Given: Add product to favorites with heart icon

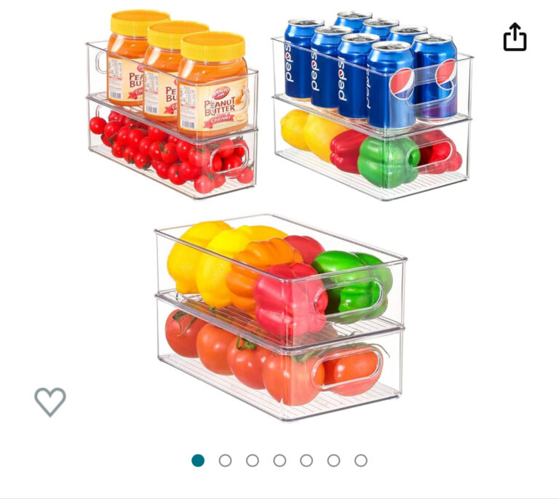Looking at the screenshot, I should pos(50,402).
